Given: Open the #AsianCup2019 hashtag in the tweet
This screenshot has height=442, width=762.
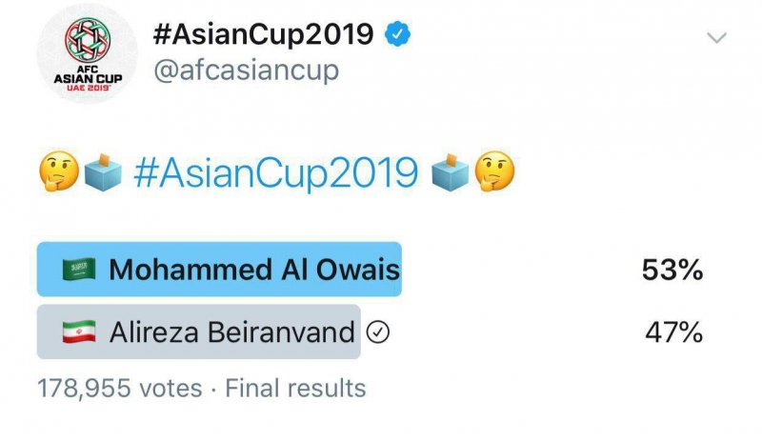Looking at the screenshot, I should [276, 172].
